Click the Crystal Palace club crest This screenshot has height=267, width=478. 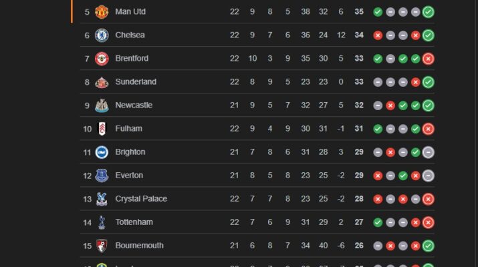coord(102,199)
